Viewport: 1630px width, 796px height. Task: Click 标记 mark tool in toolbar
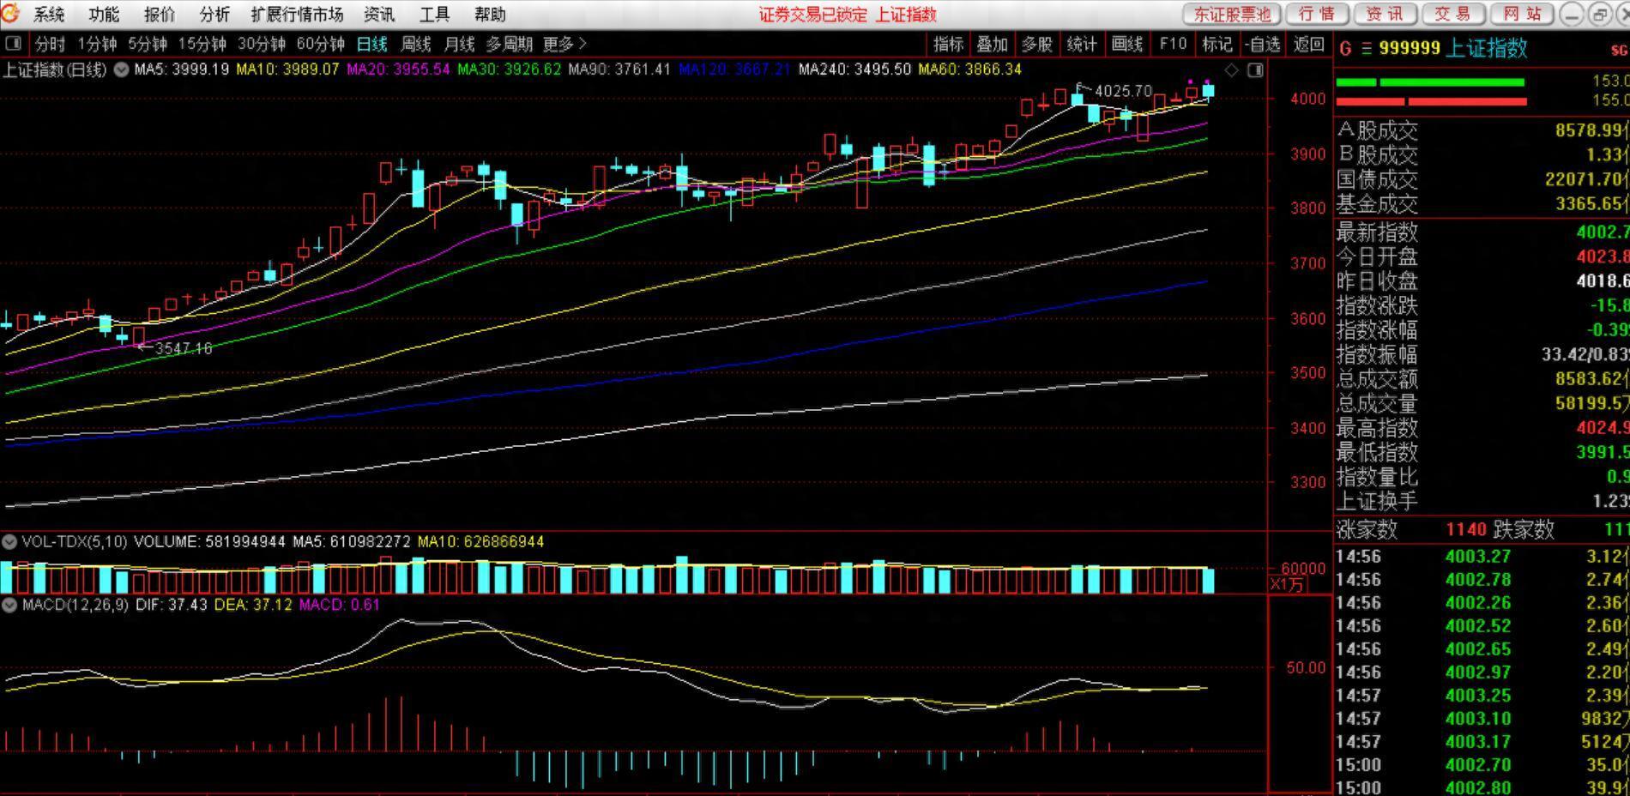coord(1217,44)
